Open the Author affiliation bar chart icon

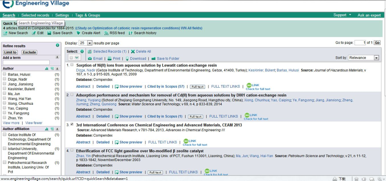(47, 129)
